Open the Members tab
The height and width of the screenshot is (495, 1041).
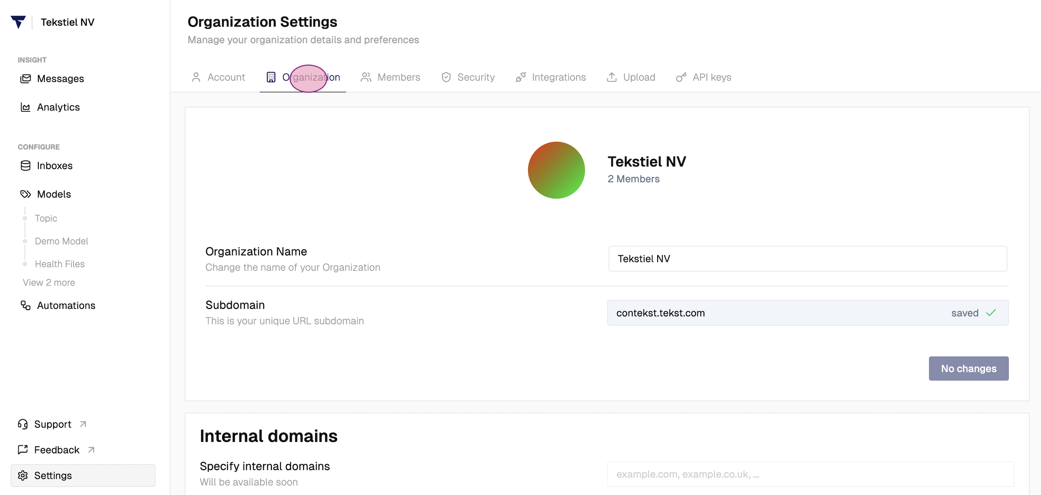click(391, 77)
